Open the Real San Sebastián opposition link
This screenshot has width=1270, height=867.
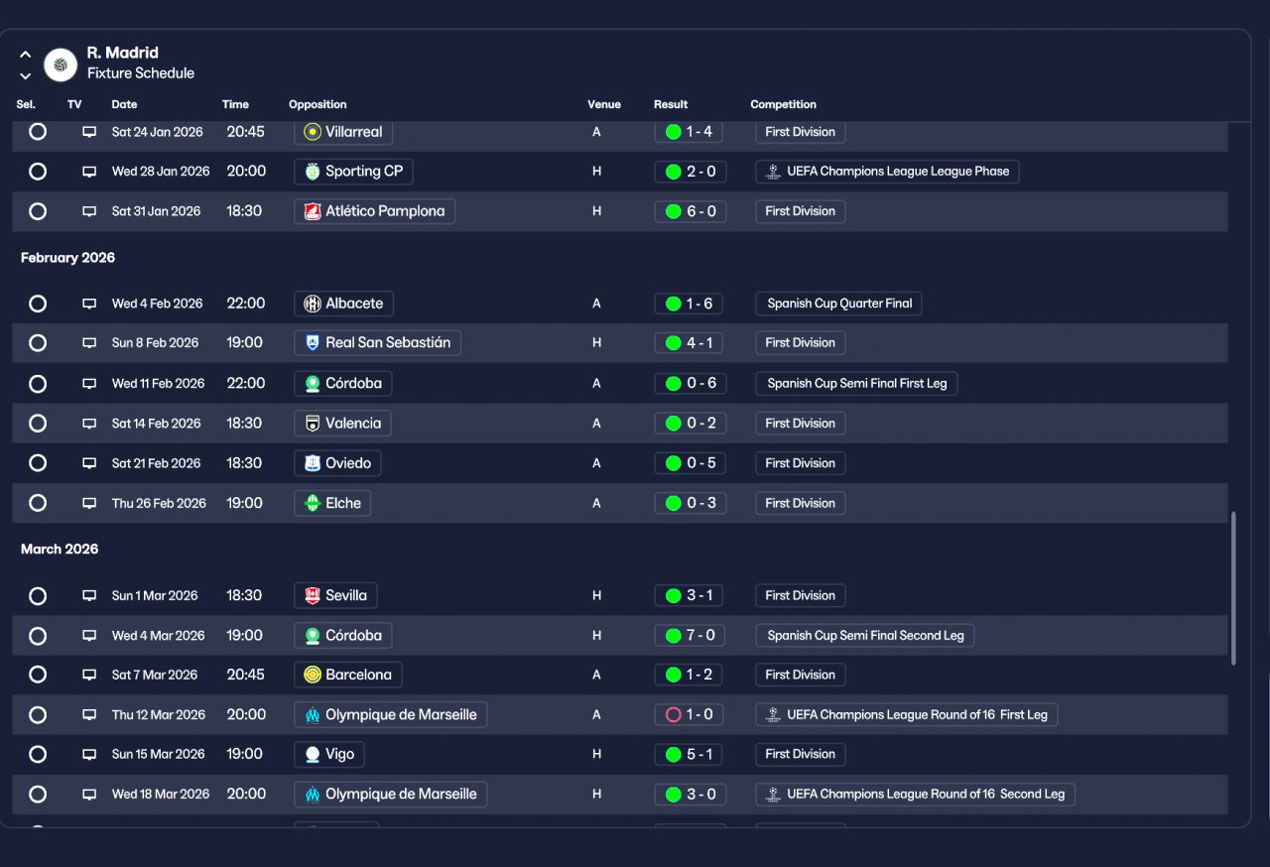(x=377, y=343)
